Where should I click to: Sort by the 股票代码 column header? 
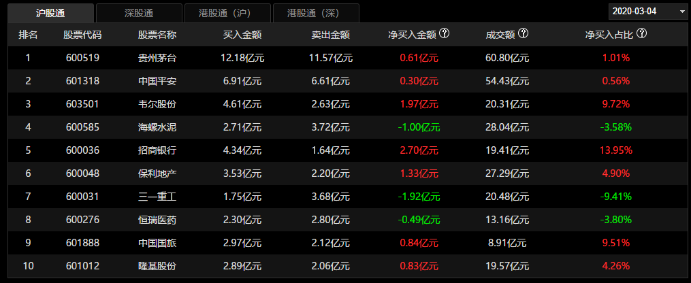point(82,35)
